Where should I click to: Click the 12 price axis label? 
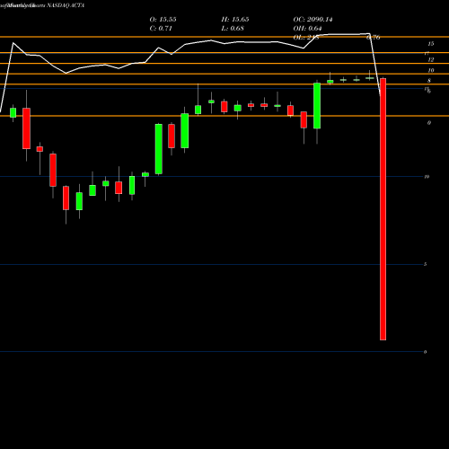pyautogui.click(x=431, y=60)
